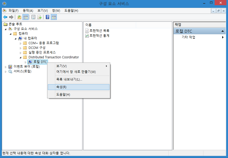Select the DCOM 구성 tree label
The width and height of the screenshot is (228, 158).
pyautogui.click(x=37, y=48)
